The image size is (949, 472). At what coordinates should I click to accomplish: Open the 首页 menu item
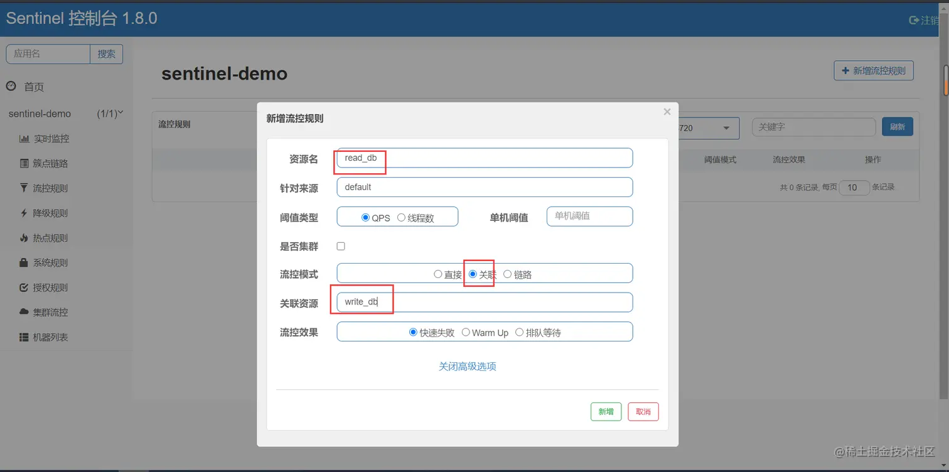coord(34,87)
